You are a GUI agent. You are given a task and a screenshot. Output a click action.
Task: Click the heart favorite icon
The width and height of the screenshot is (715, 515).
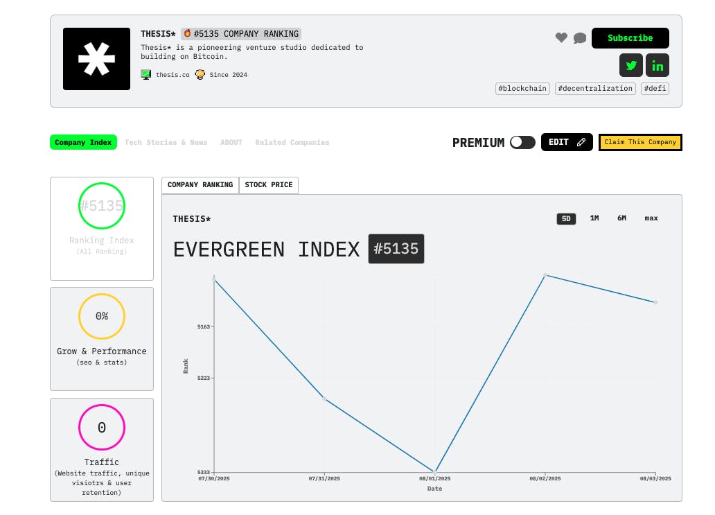(x=561, y=38)
